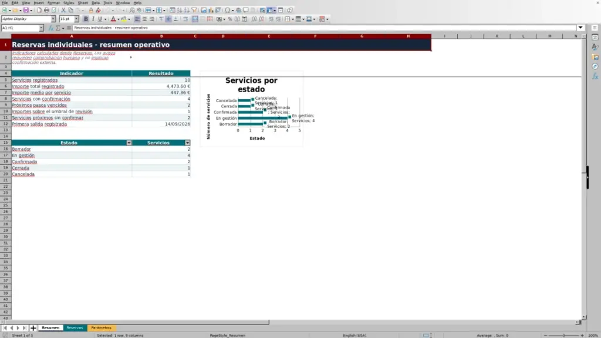The image size is (601, 338).
Task: Click the Sort Ascending icon
Action: click(180, 11)
